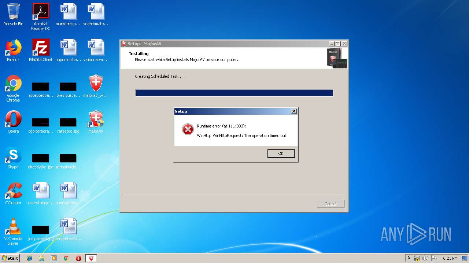Launch Skype from the desktop
469x263 pixels.
tap(13, 158)
